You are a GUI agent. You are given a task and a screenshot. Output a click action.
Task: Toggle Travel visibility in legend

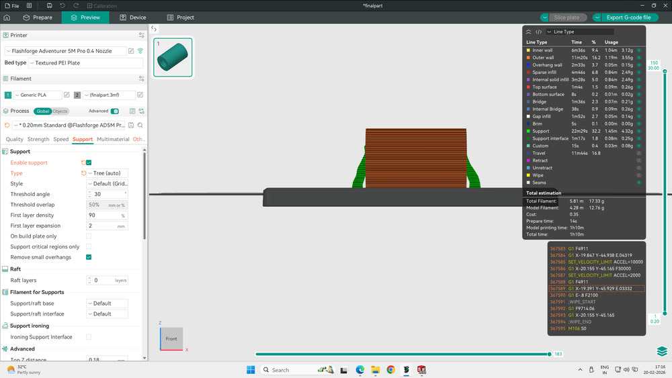pos(638,153)
